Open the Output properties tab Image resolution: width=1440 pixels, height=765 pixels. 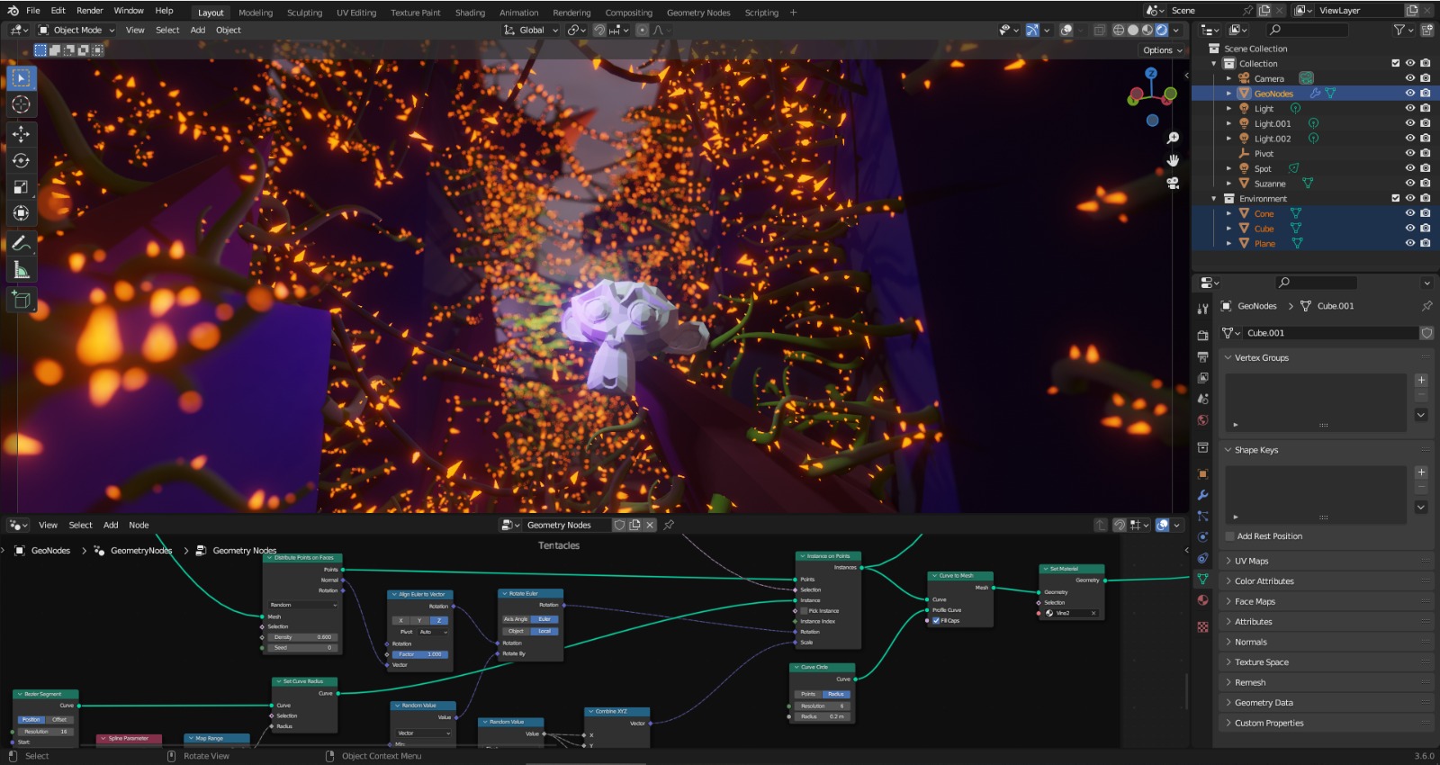[1202, 357]
